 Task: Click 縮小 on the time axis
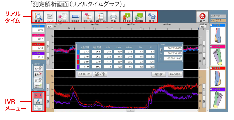(x=203, y=27)
